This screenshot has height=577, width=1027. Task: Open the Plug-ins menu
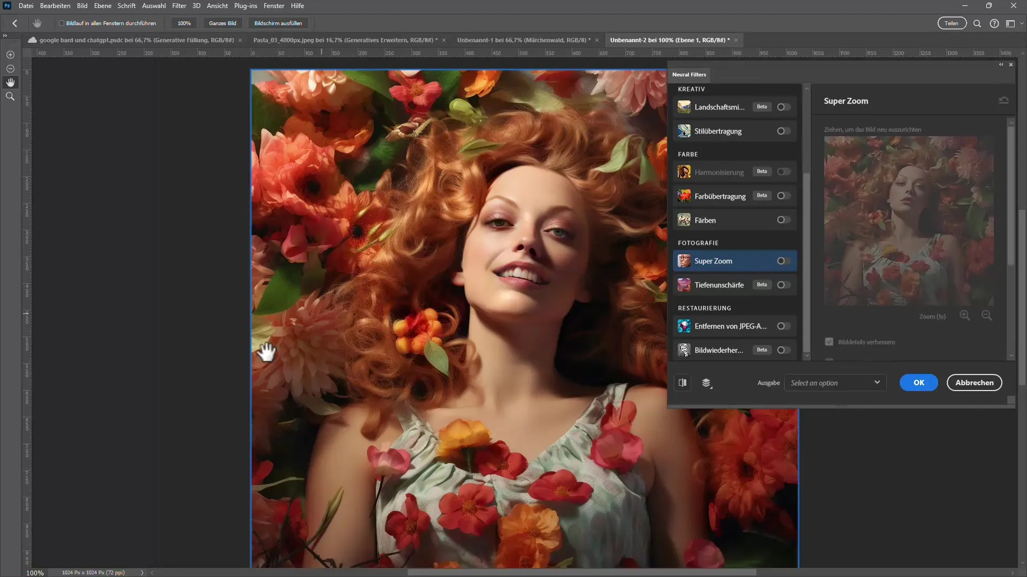click(x=246, y=6)
